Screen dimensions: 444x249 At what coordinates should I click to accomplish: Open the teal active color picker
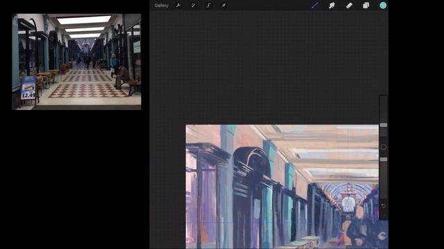pyautogui.click(x=383, y=6)
